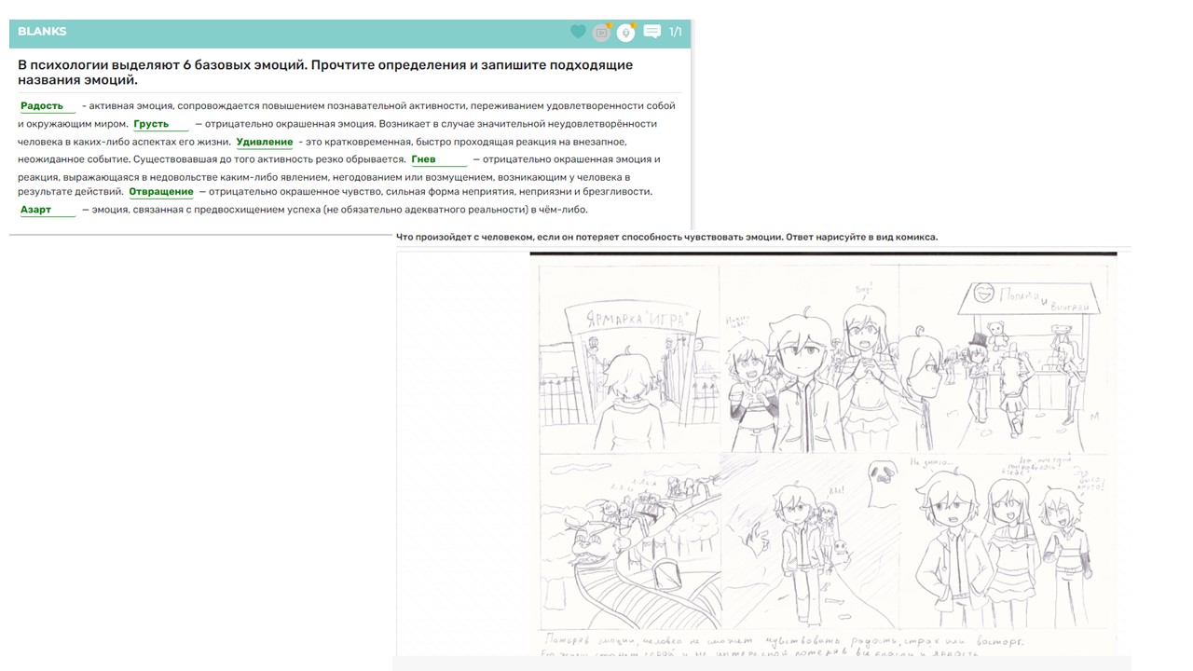1193x671 pixels.
Task: Open the video recording icon
Action: [602, 33]
